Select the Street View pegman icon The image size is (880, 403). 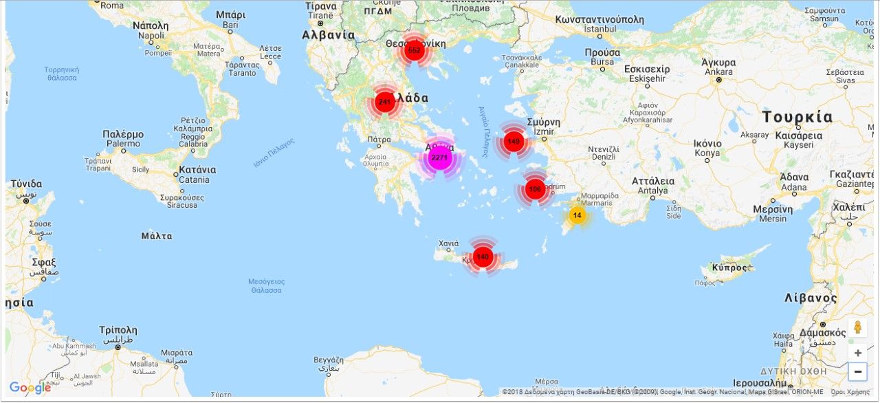pos(857,327)
